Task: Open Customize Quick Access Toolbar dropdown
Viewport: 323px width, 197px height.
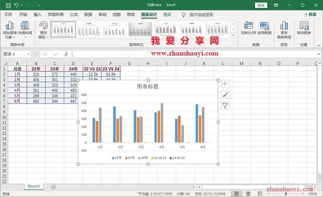Action: click(39, 5)
